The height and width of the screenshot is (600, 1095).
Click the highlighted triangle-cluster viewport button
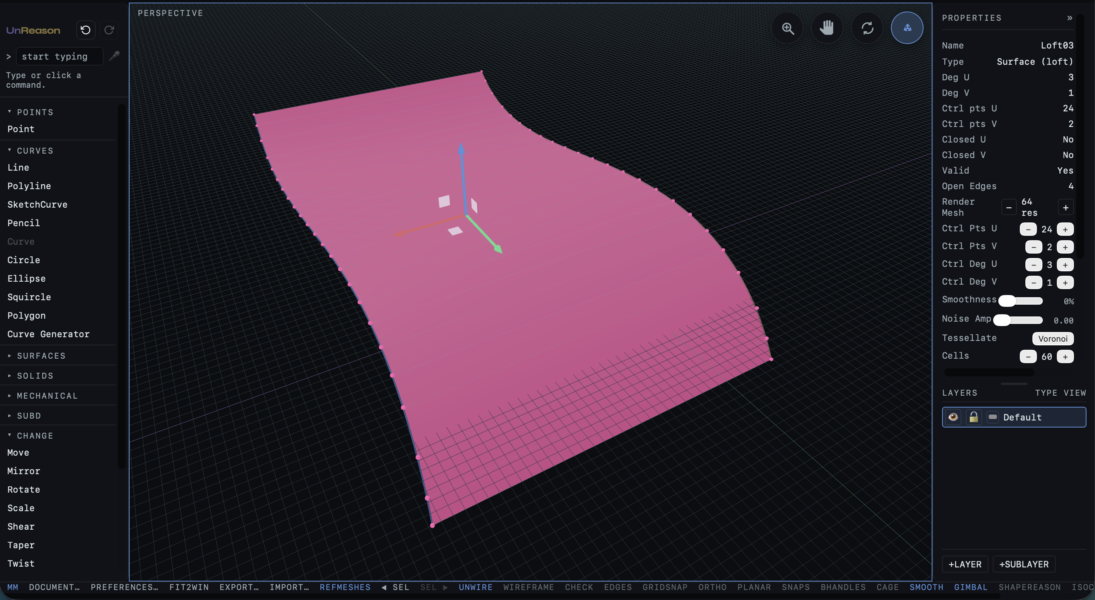(x=907, y=28)
